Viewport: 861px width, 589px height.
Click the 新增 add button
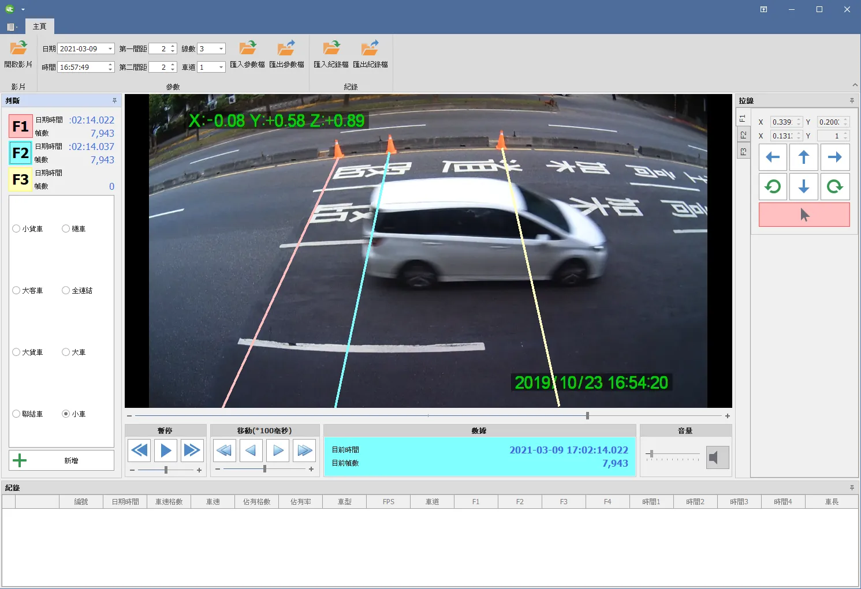click(x=61, y=460)
